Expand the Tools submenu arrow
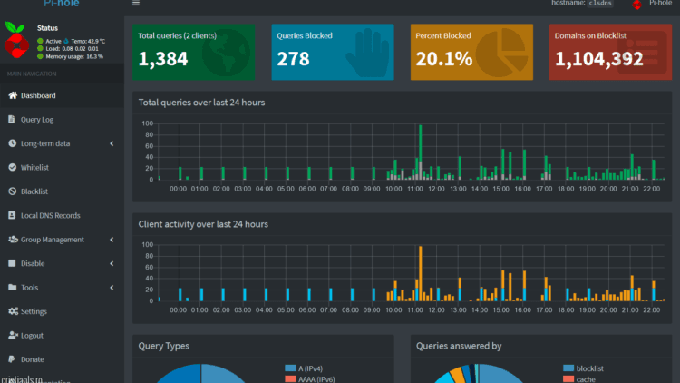This screenshot has height=383, width=680. [x=111, y=288]
